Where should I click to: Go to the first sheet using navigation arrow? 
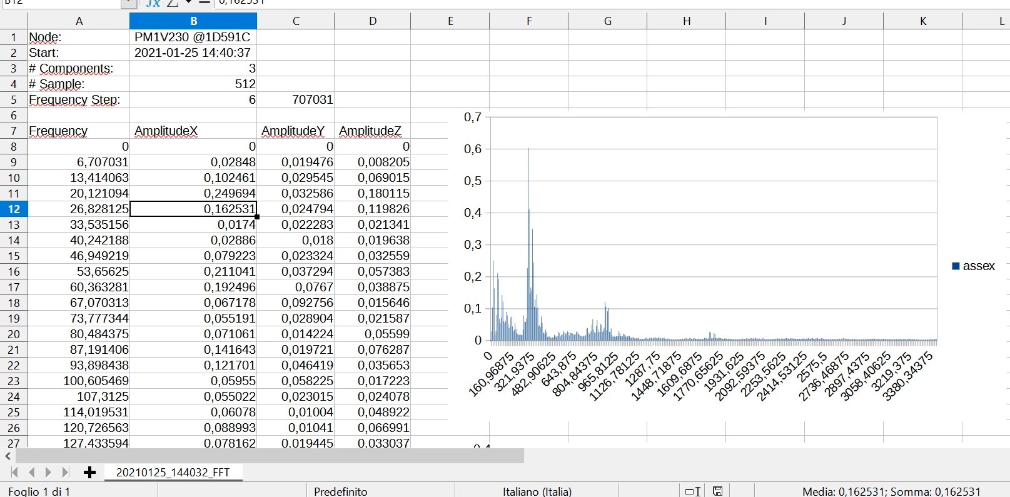14,472
